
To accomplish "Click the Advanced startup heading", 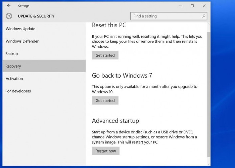I will [x=115, y=121].
